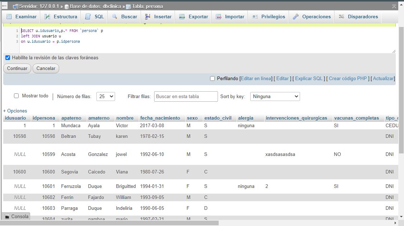Click inside the Filtrar filas search field
This screenshot has height=226, width=404.
point(186,96)
